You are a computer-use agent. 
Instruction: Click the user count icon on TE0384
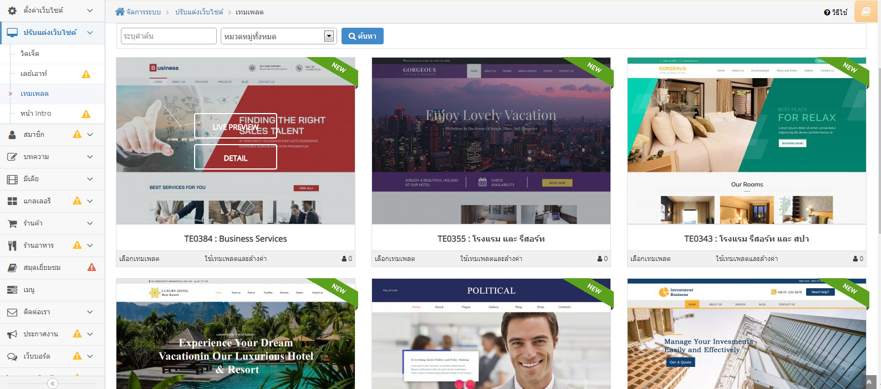coord(344,259)
